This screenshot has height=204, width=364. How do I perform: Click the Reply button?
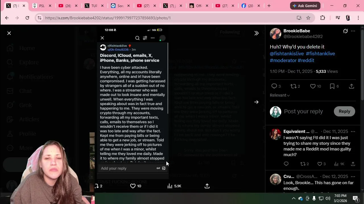click(x=344, y=111)
